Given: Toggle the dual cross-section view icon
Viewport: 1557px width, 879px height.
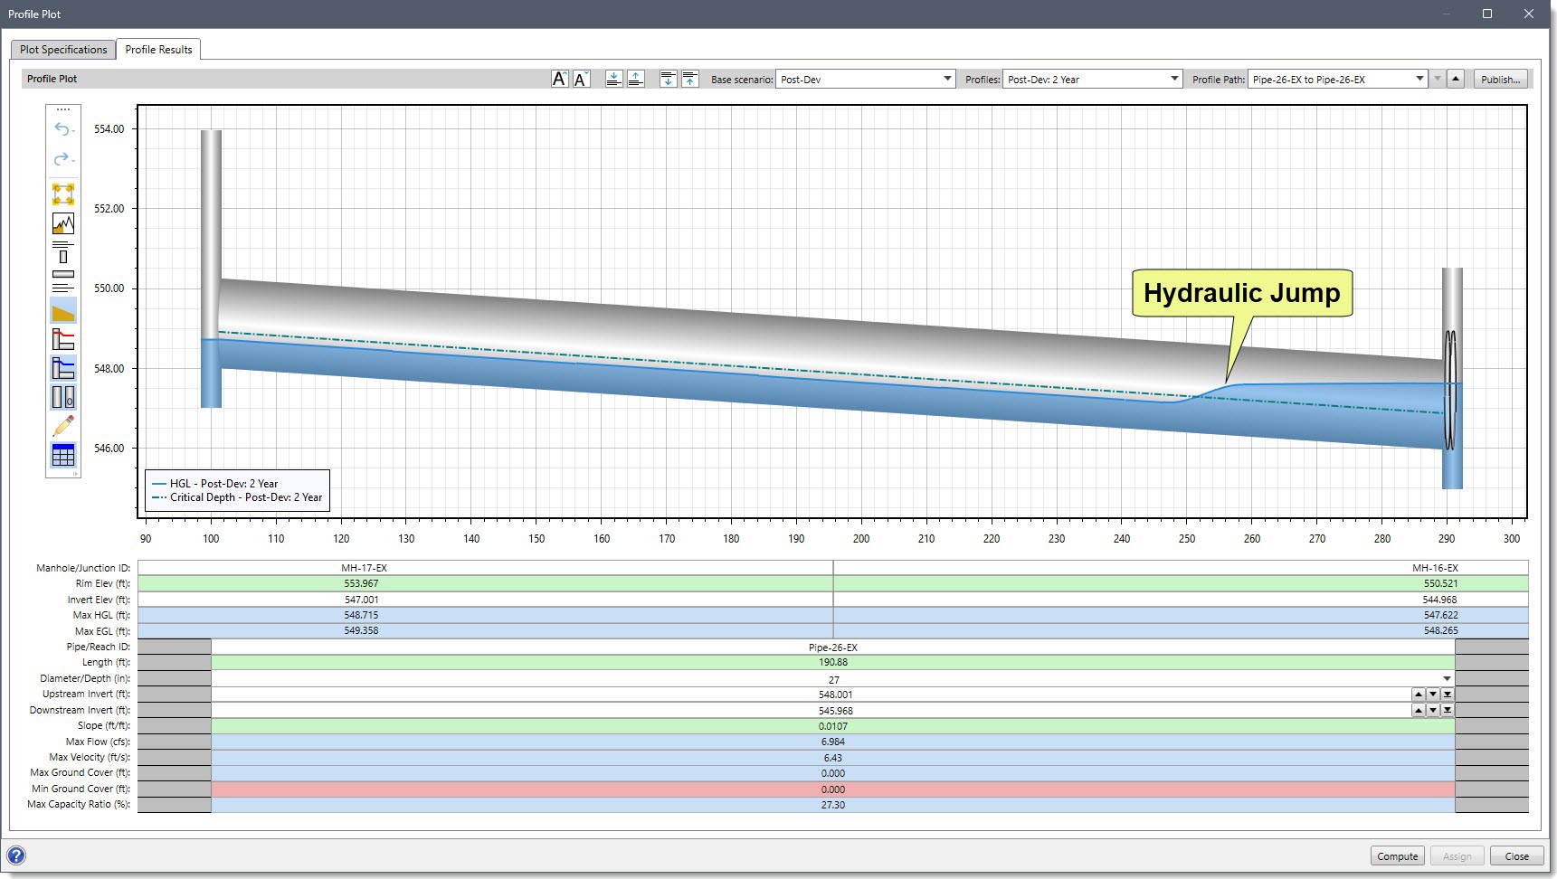Looking at the screenshot, I should [62, 396].
